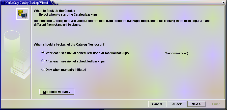Open the window system menu icon in title bar
This screenshot has width=227, height=110.
click(x=3, y=3)
